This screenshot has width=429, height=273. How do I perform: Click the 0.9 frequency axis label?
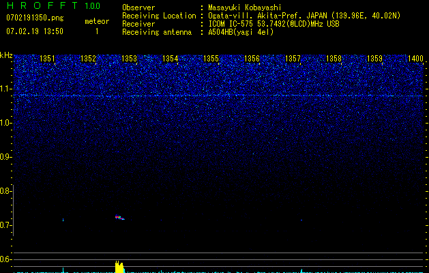coord(6,157)
